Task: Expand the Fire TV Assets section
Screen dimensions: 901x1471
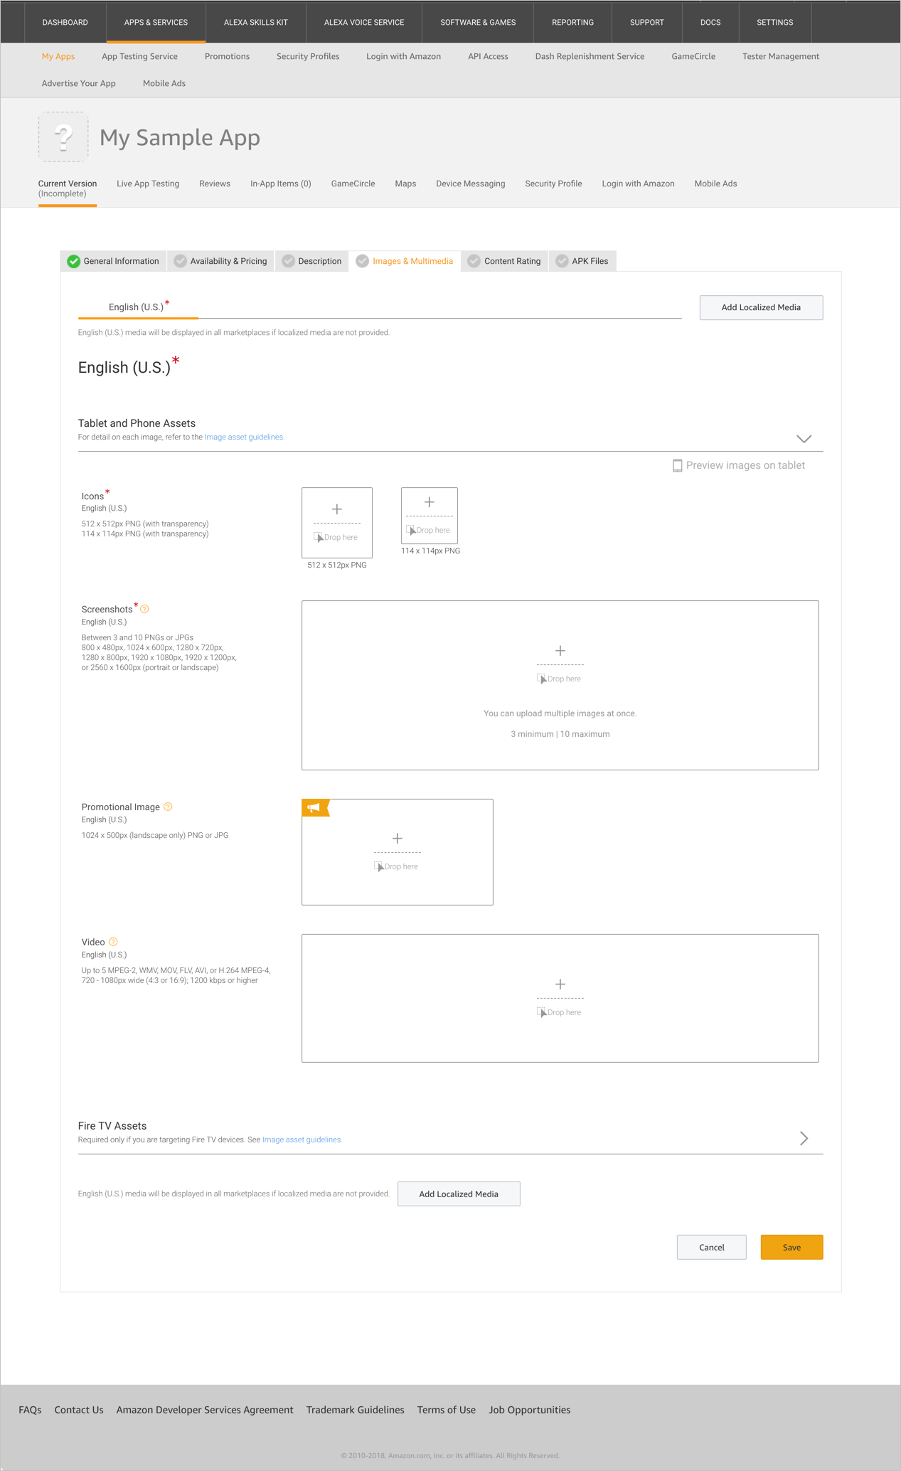Action: coord(804,1138)
